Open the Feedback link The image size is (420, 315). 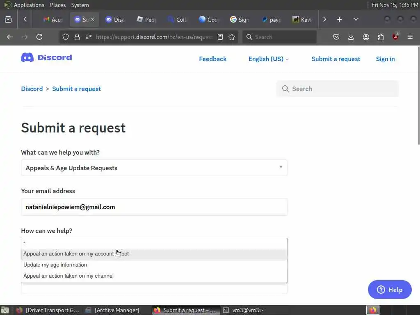(213, 59)
